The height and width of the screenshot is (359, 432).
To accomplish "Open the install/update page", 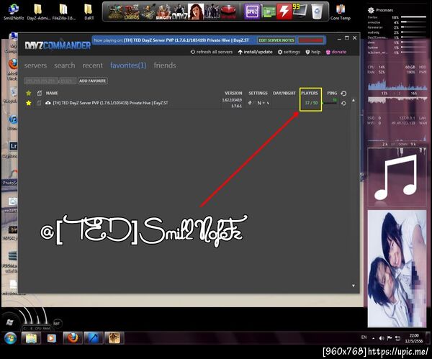I will [255, 52].
